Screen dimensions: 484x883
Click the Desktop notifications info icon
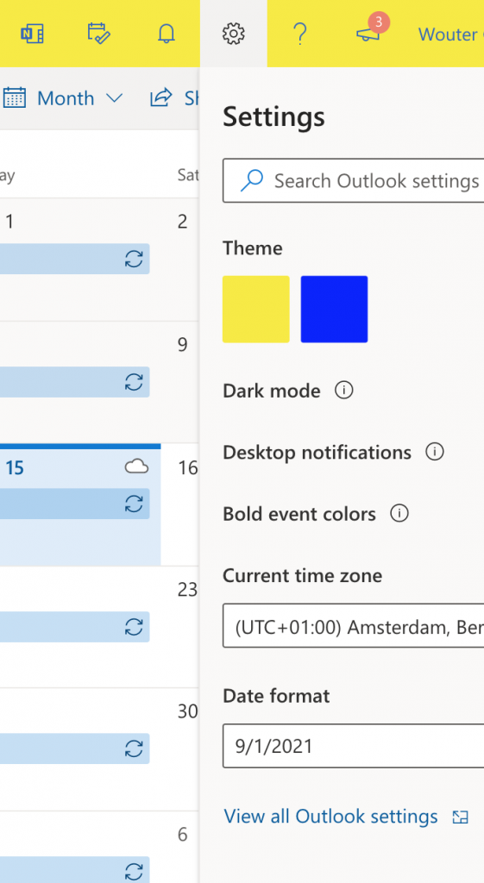(435, 452)
